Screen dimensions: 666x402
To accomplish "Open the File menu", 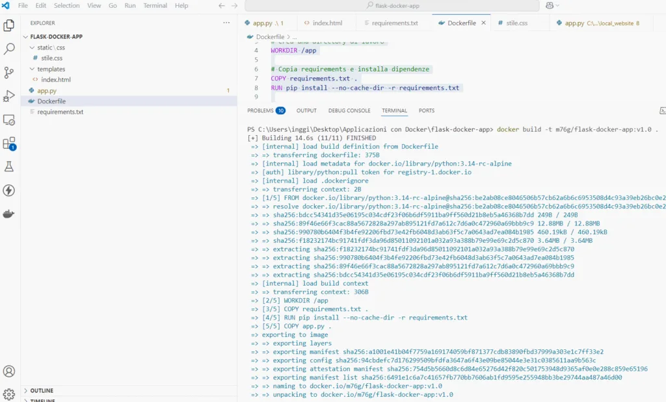I will click(23, 5).
